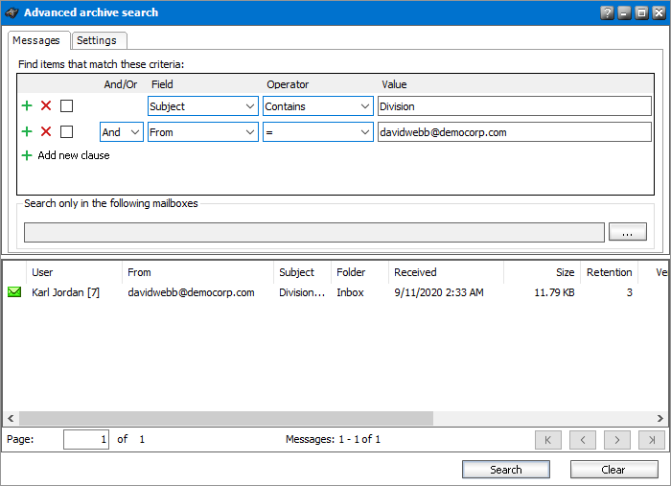Click the red X delete icon on Subject row
The width and height of the screenshot is (671, 486).
(46, 106)
